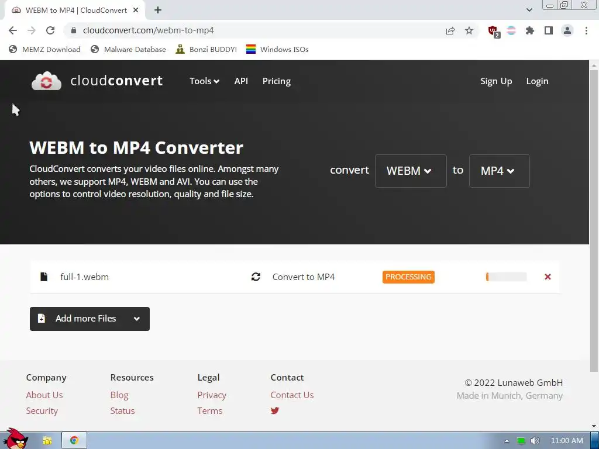Expand the Add more Files arrow
Viewport: 599px width, 449px height.
[x=137, y=319]
